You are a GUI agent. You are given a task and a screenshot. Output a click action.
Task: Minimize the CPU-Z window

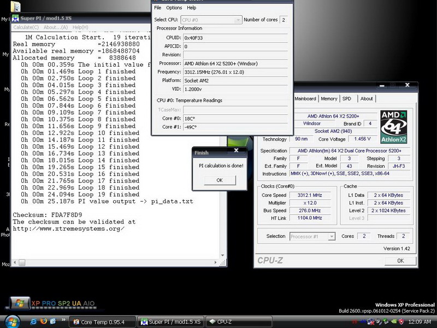tap(382, 85)
